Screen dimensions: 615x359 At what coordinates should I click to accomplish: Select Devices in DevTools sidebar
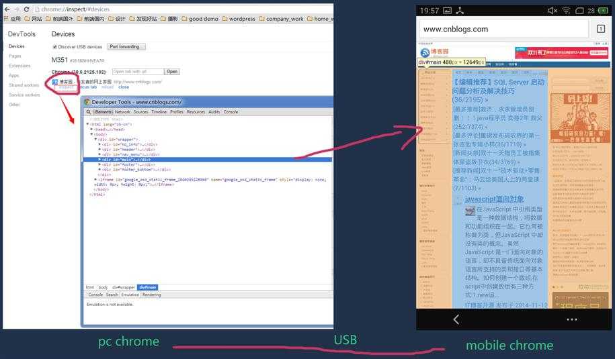tap(17, 46)
